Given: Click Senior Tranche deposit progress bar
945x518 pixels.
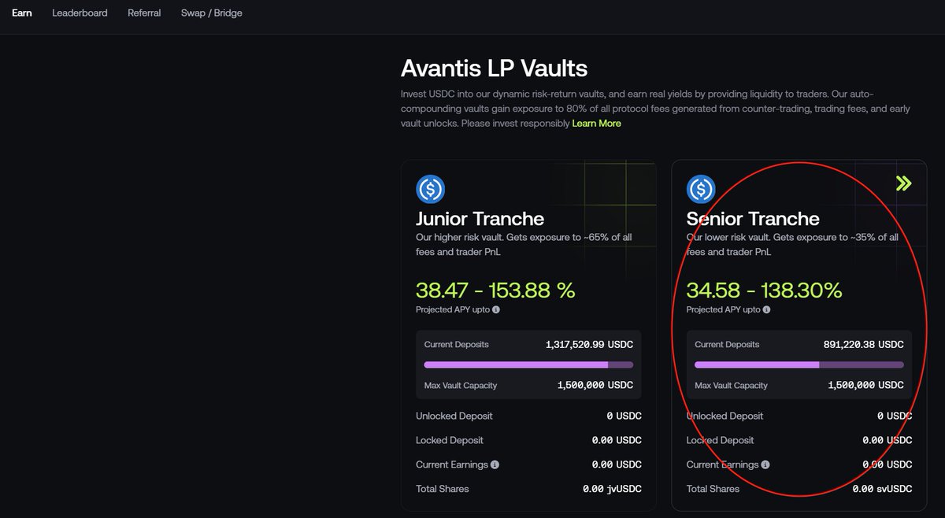Looking at the screenshot, I should coord(799,364).
